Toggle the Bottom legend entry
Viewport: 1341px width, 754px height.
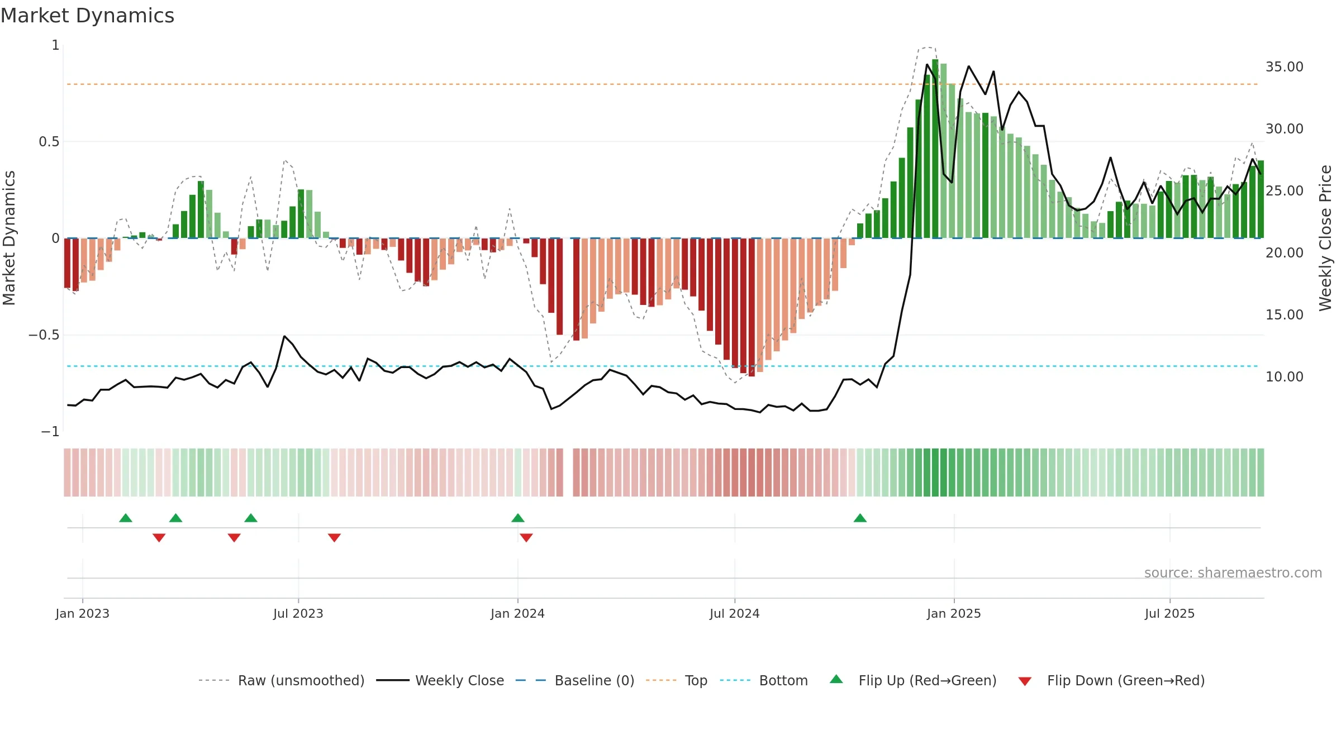pos(764,680)
